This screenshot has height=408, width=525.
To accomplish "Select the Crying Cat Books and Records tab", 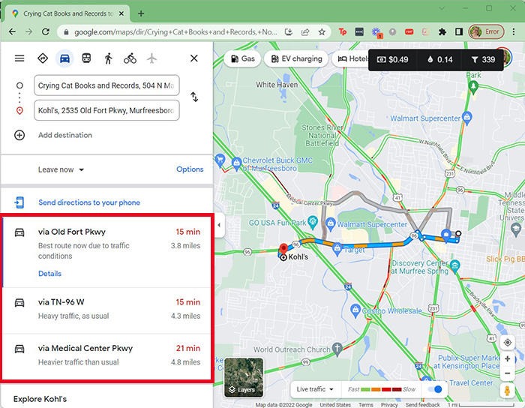I will point(67,13).
